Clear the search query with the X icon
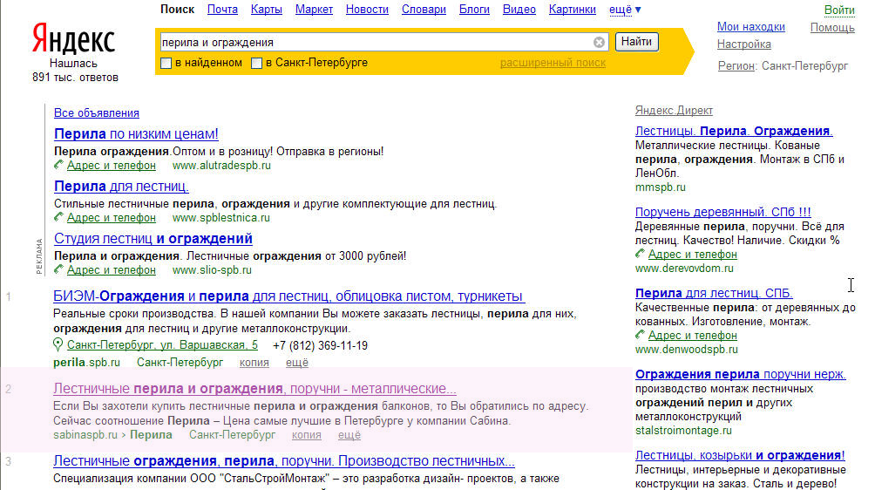 tap(599, 43)
